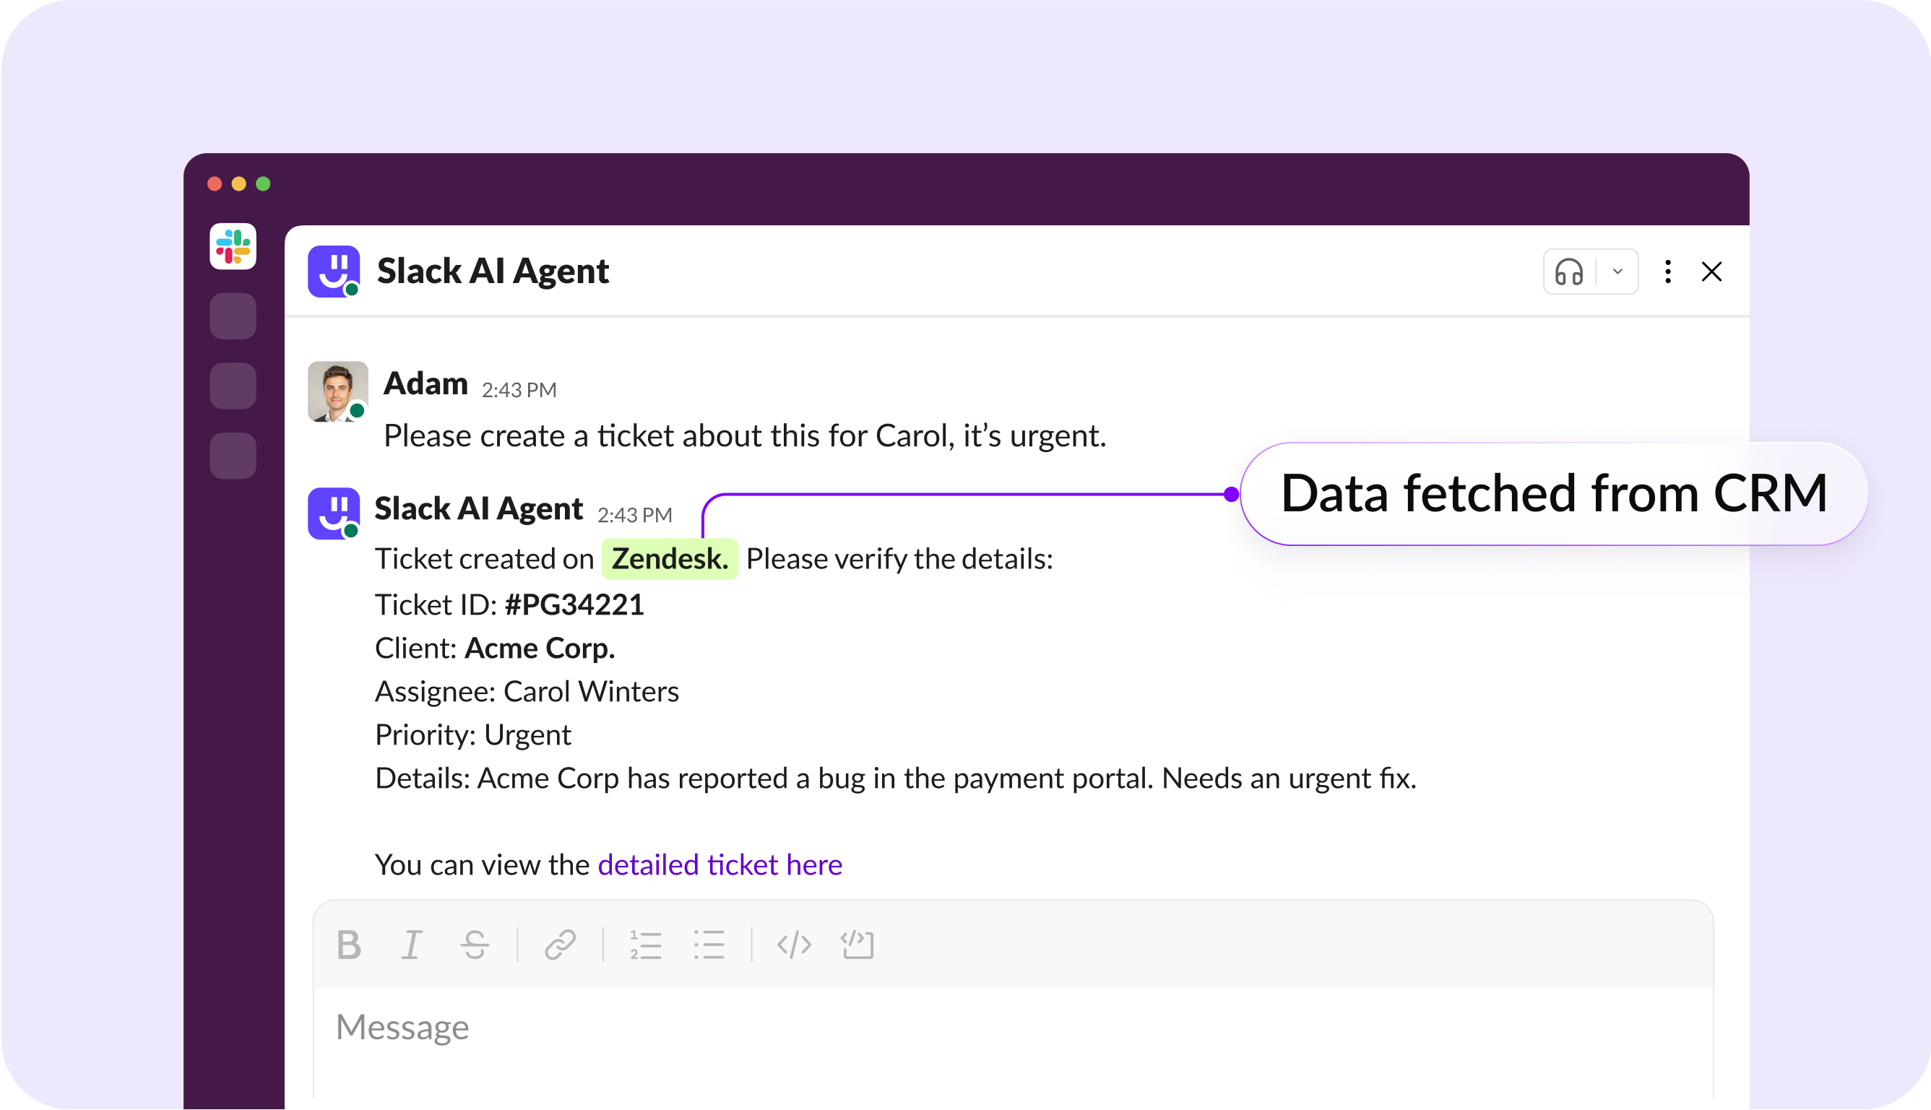Insert a code block
This screenshot has height=1110, width=1931.
857,945
